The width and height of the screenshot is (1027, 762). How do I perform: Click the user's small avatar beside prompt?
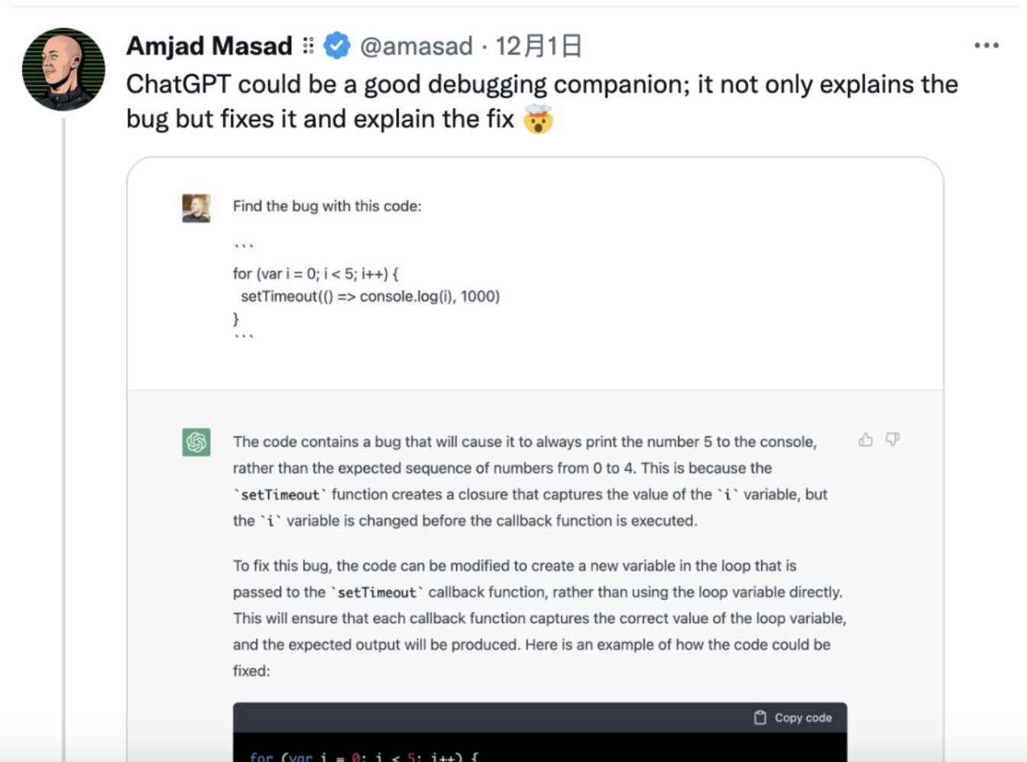(x=196, y=208)
